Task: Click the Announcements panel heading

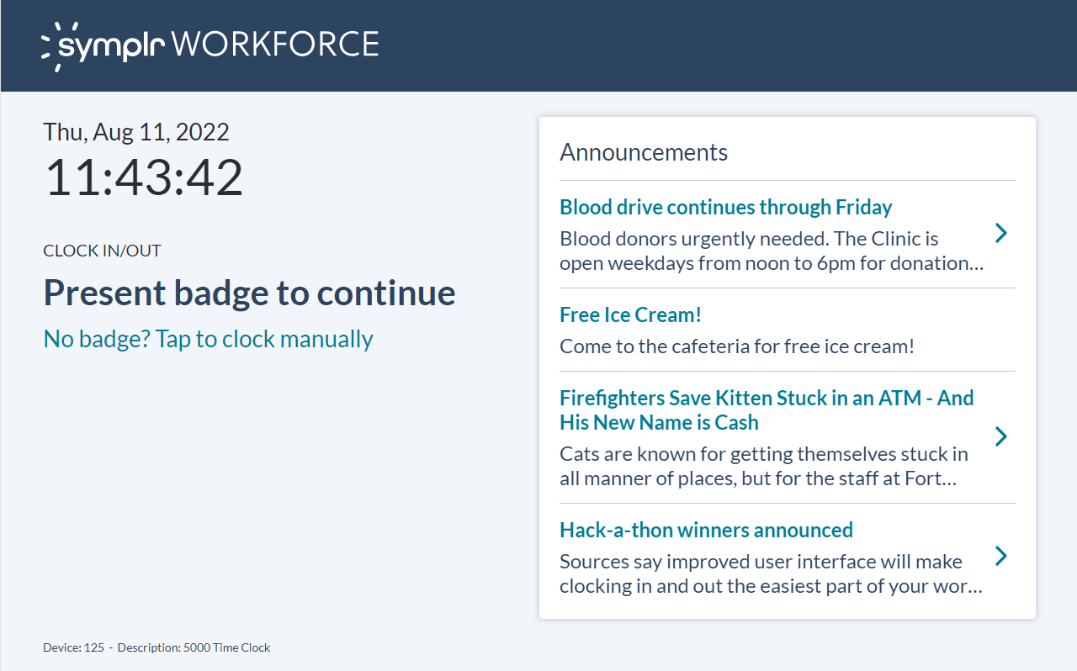Action: [644, 152]
